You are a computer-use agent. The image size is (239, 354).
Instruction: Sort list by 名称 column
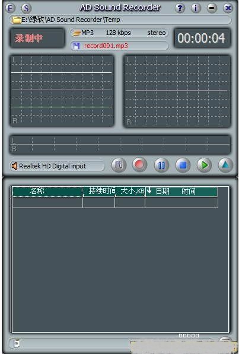[x=47, y=192]
